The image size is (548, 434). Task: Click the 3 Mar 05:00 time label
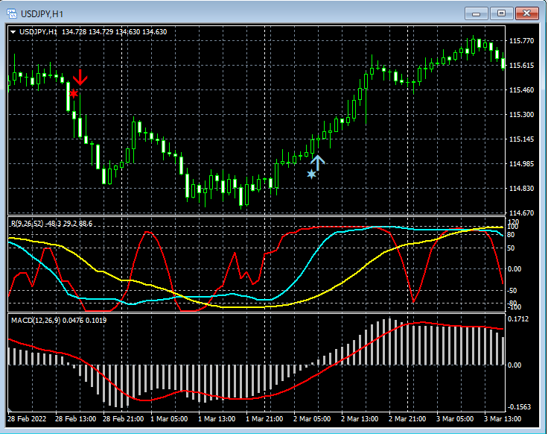[455, 419]
